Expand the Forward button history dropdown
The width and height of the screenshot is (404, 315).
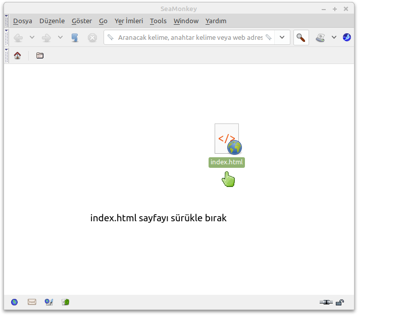point(60,38)
